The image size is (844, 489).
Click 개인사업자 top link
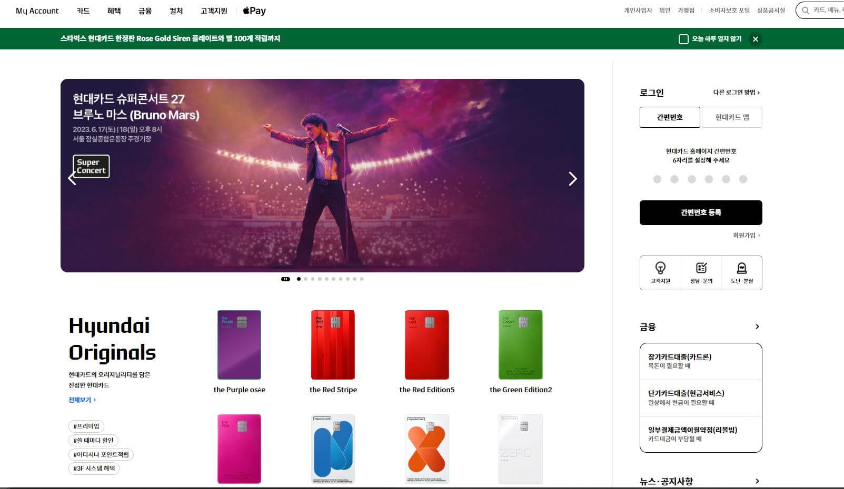638,11
